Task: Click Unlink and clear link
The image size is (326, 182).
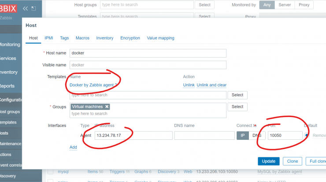Action: coord(211,85)
